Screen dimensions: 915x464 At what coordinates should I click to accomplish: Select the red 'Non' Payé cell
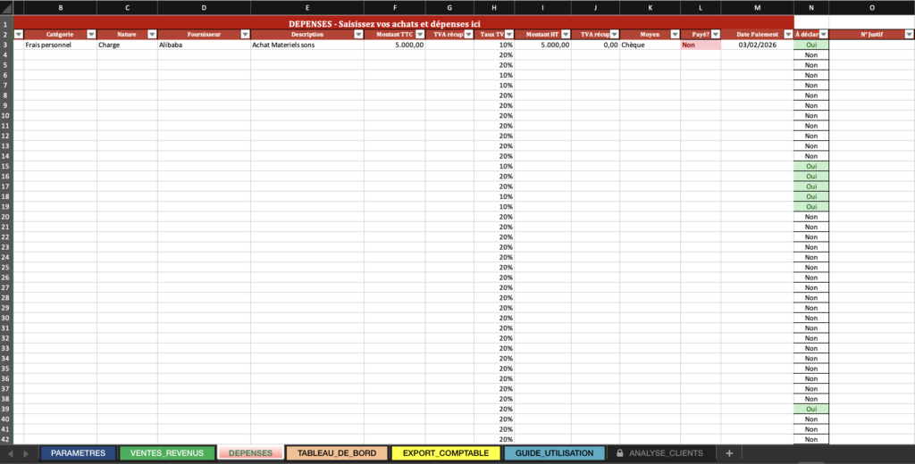[x=701, y=45]
